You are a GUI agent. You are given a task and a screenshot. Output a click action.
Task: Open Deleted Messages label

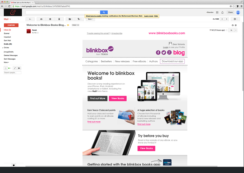click(11, 55)
